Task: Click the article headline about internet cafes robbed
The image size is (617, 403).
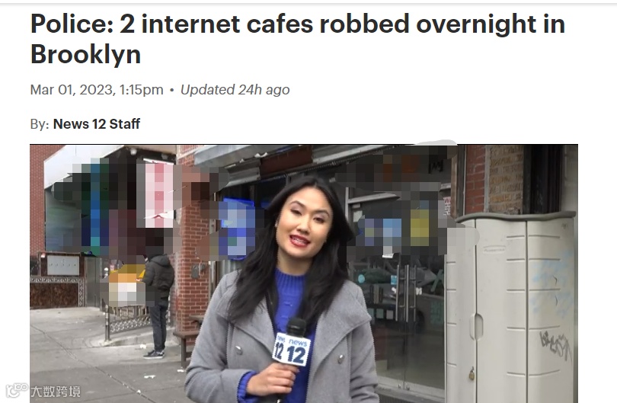Action: [x=298, y=39]
